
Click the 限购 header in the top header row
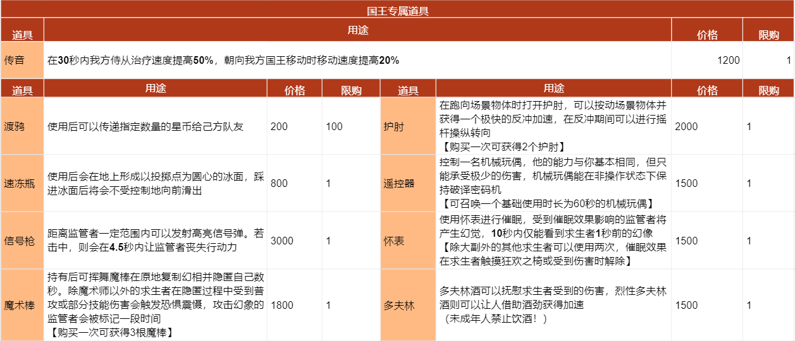(768, 35)
